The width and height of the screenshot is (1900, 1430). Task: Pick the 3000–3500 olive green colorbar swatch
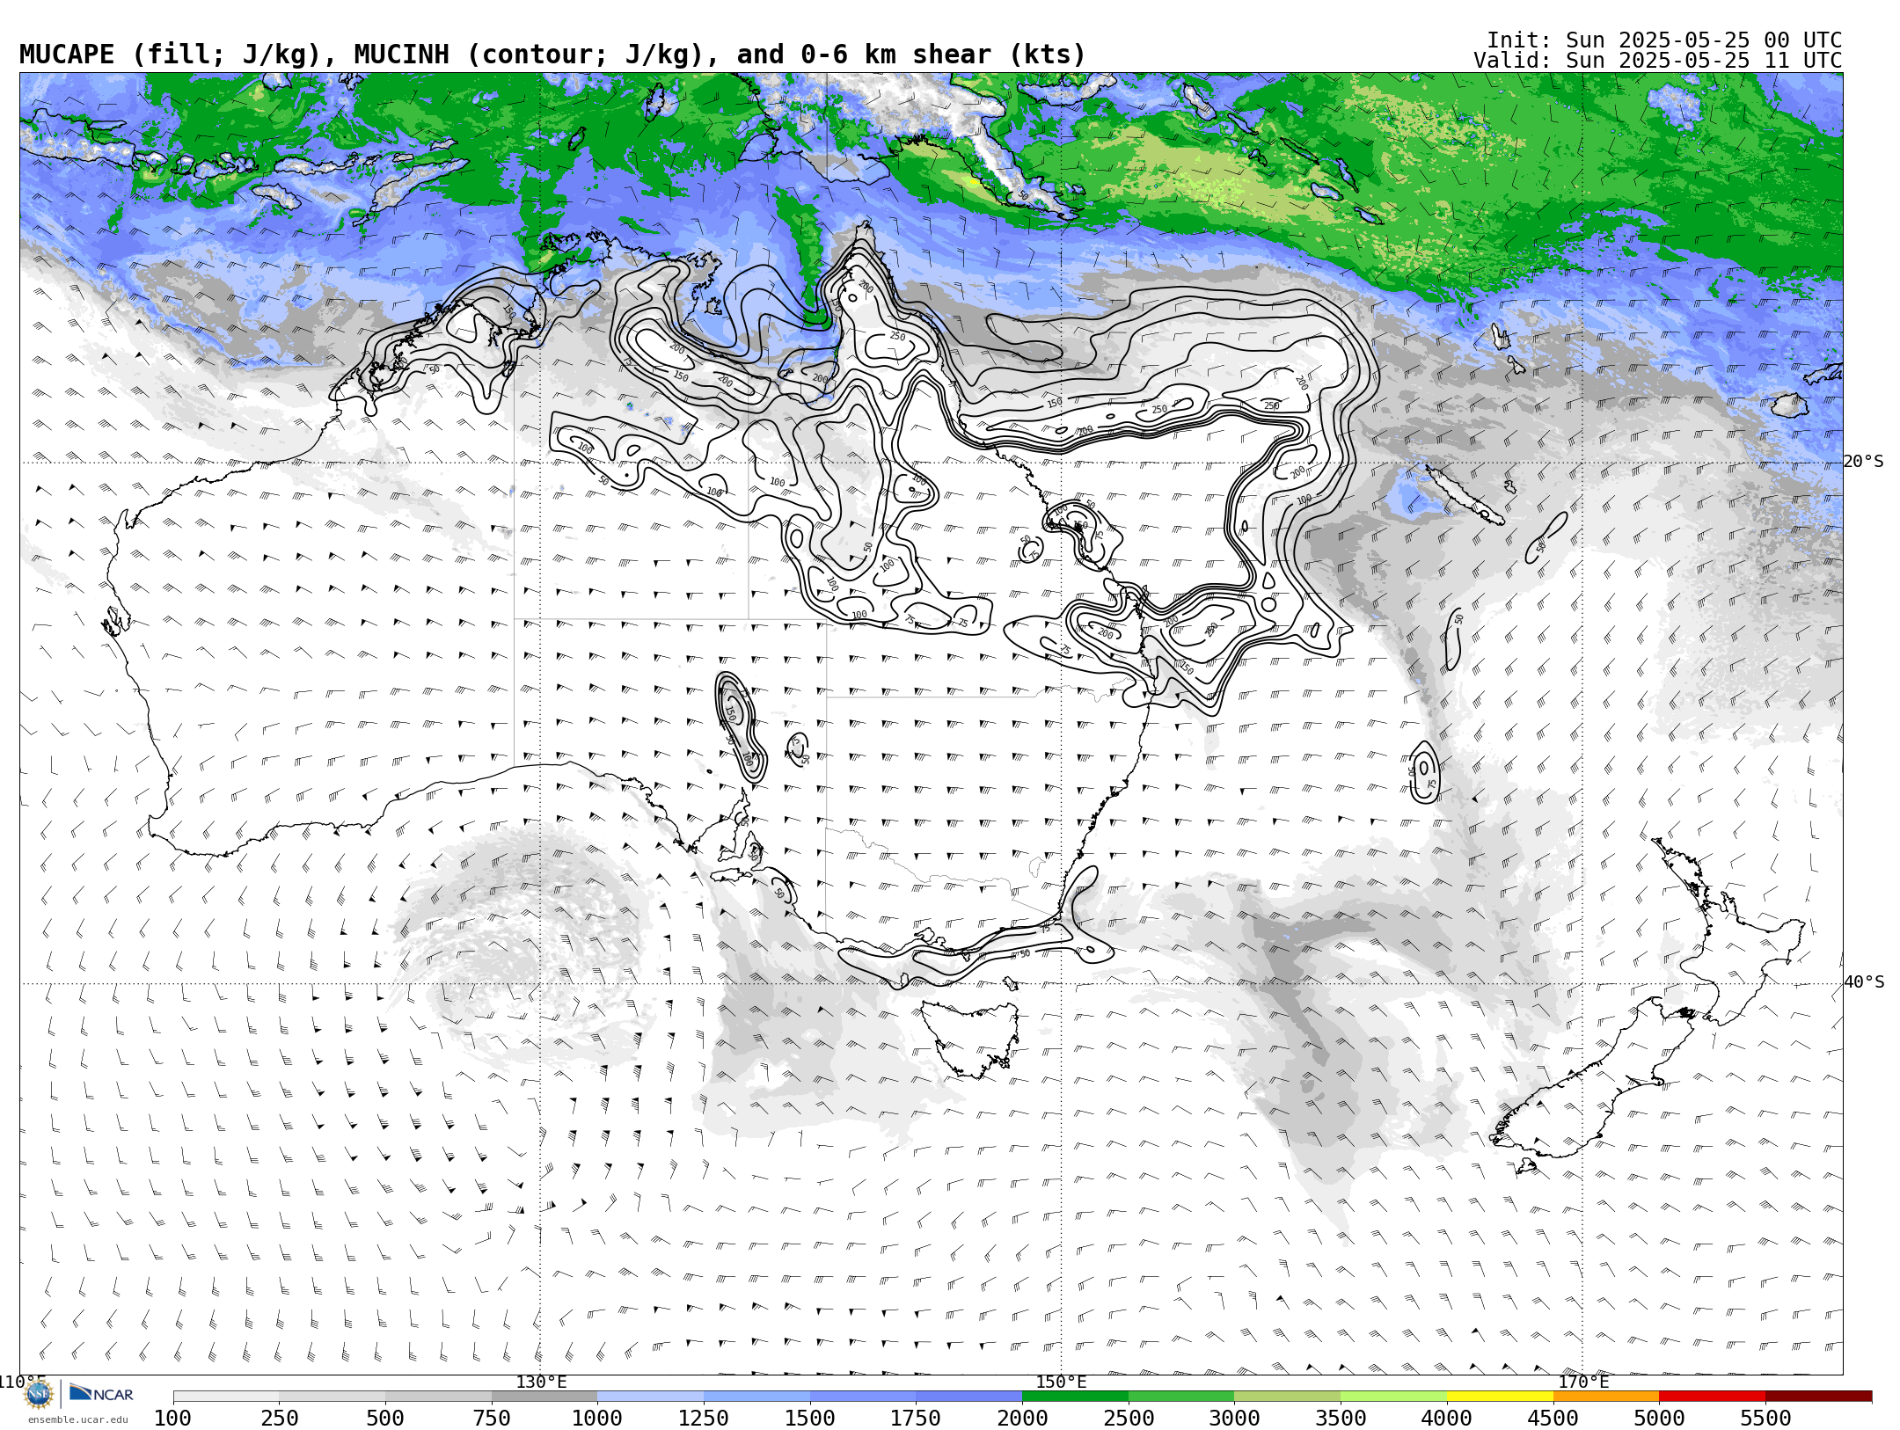point(1288,1397)
